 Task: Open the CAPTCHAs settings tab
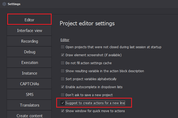(29, 84)
